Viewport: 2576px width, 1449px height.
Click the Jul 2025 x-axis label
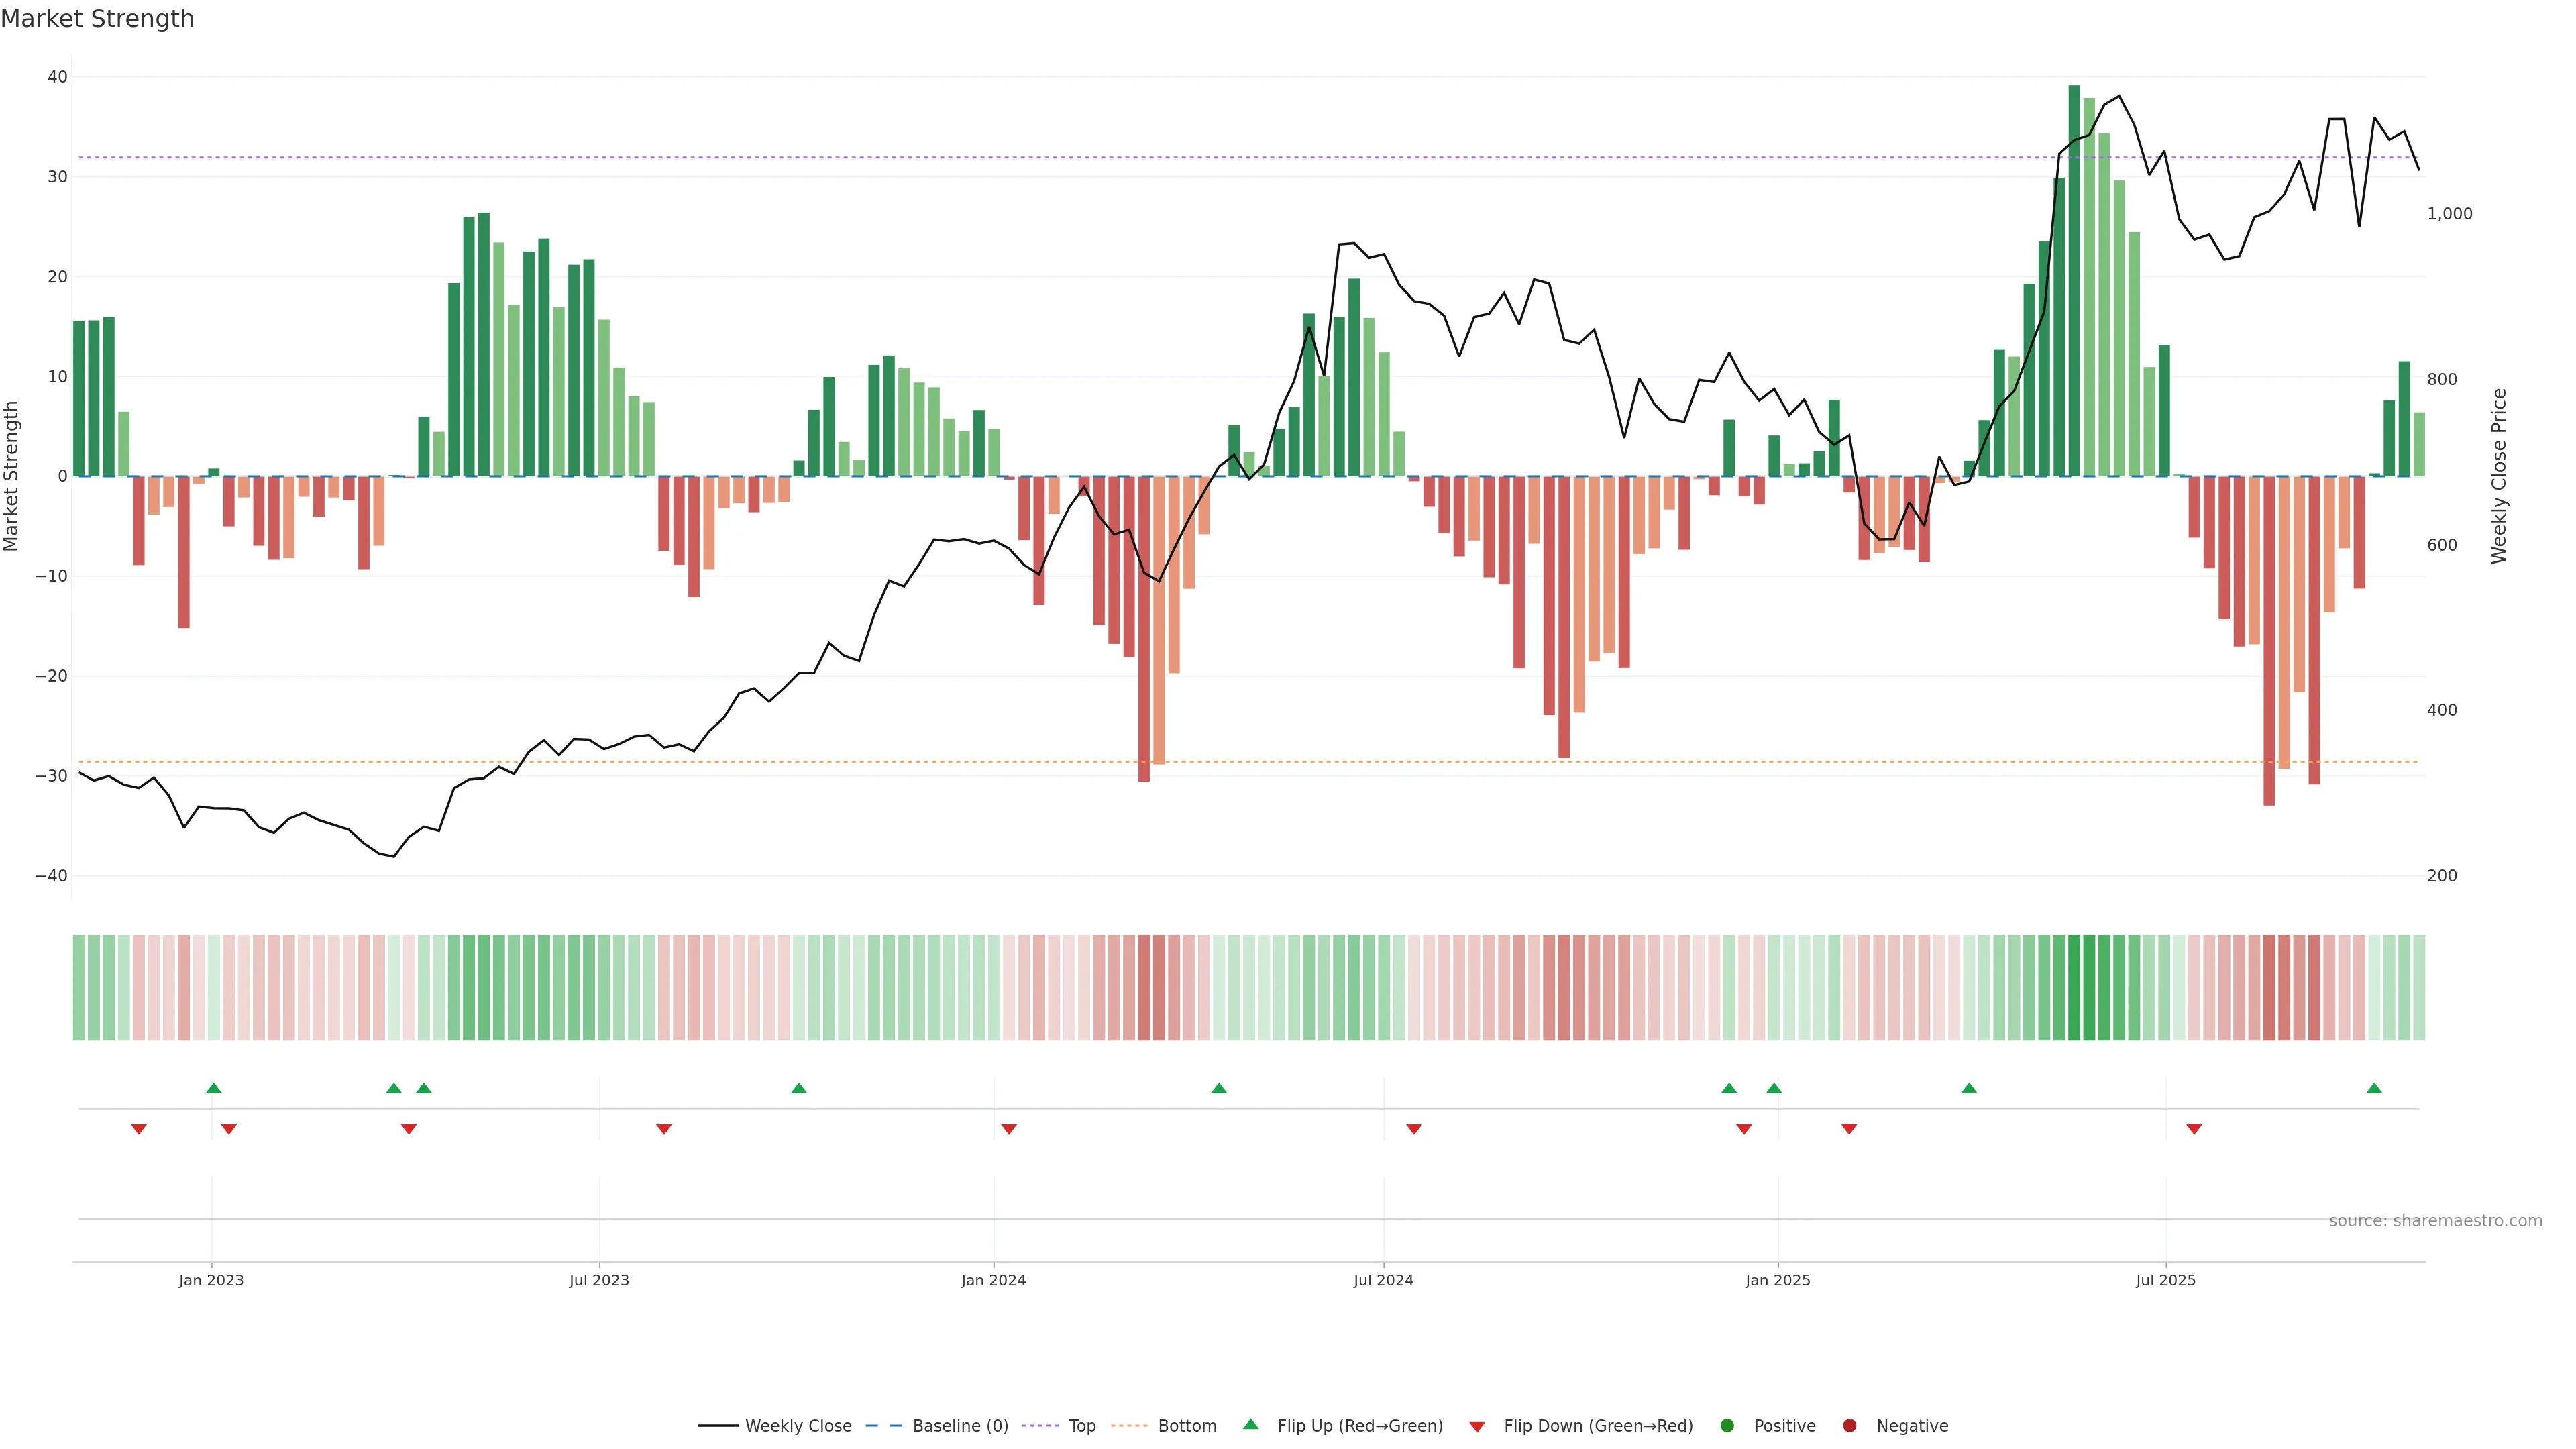pos(2165,1280)
